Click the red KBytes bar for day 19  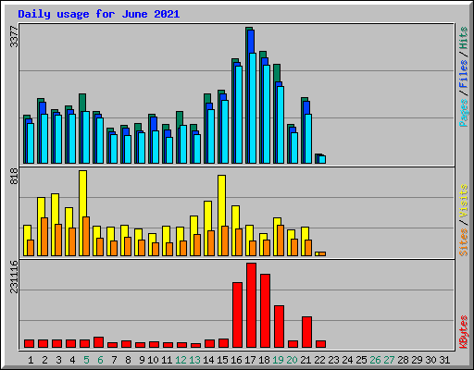pos(279,327)
